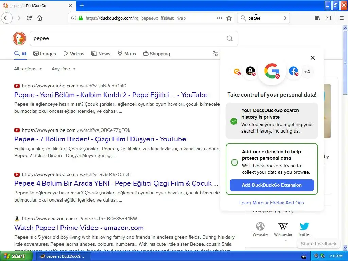The image size is (348, 261).
Task: Open Learn More at Firefox Add-Ons
Action: pyautogui.click(x=272, y=203)
